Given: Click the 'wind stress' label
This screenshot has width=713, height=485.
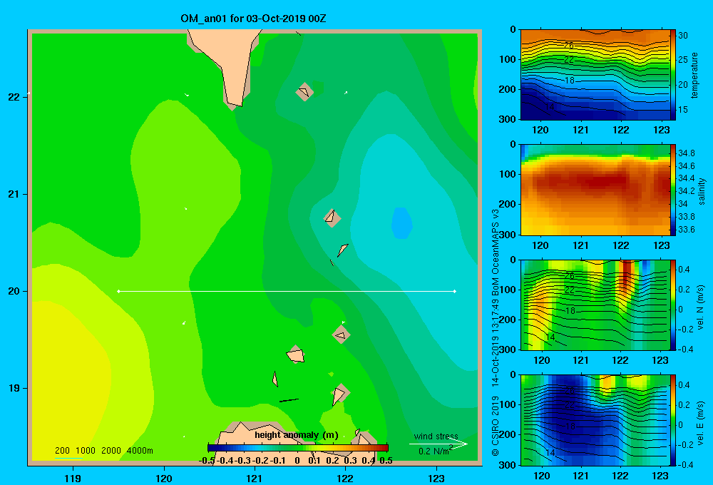Looking at the screenshot, I should pyautogui.click(x=436, y=436).
